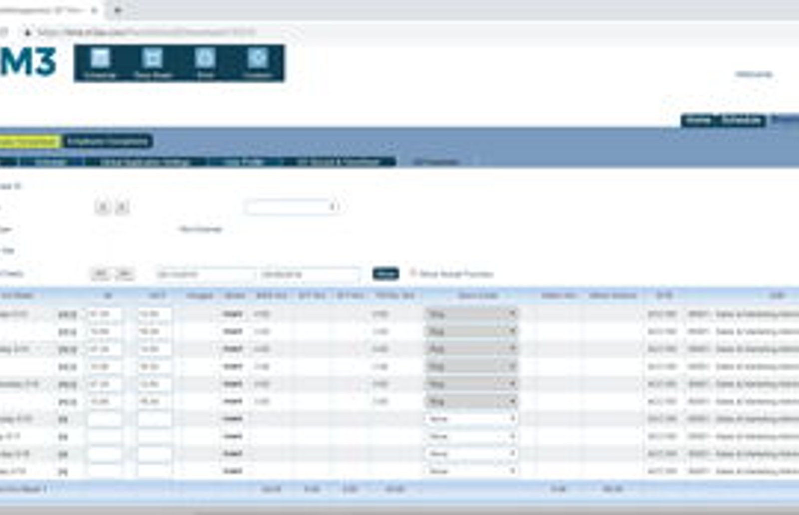Image resolution: width=799 pixels, height=515 pixels.
Task: Go to the previous record arrow button
Action: click(103, 207)
